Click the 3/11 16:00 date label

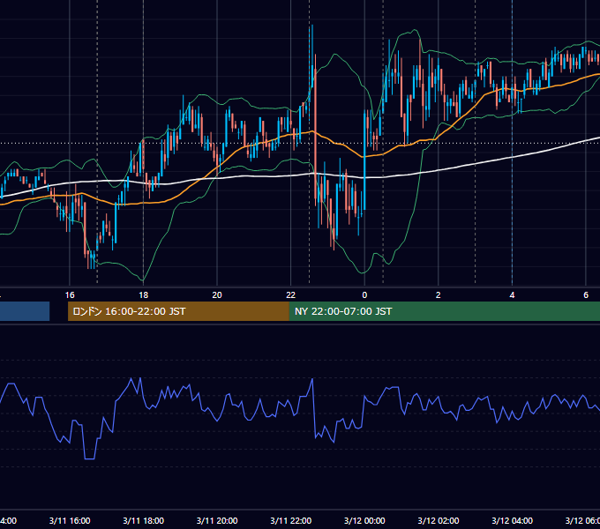70,520
